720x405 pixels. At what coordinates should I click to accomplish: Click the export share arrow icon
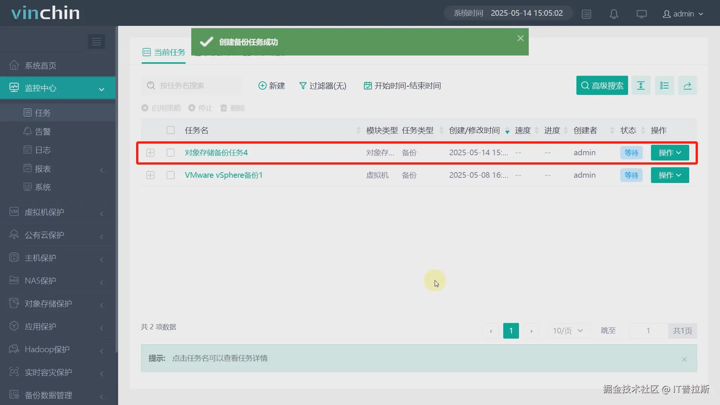tap(687, 86)
